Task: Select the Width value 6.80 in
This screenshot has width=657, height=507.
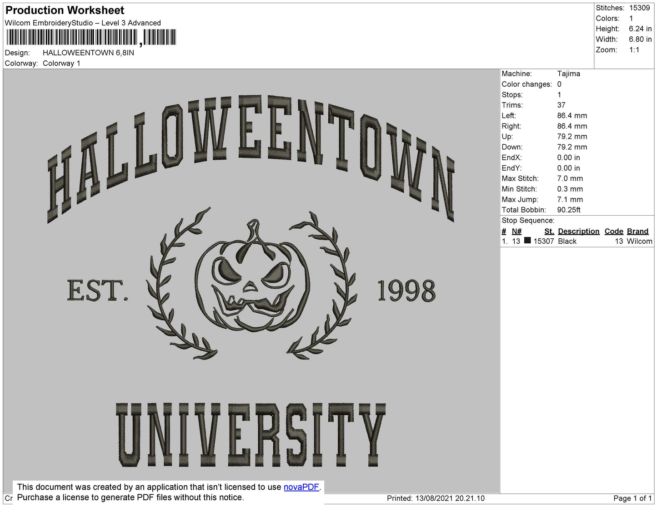Action: (640, 39)
